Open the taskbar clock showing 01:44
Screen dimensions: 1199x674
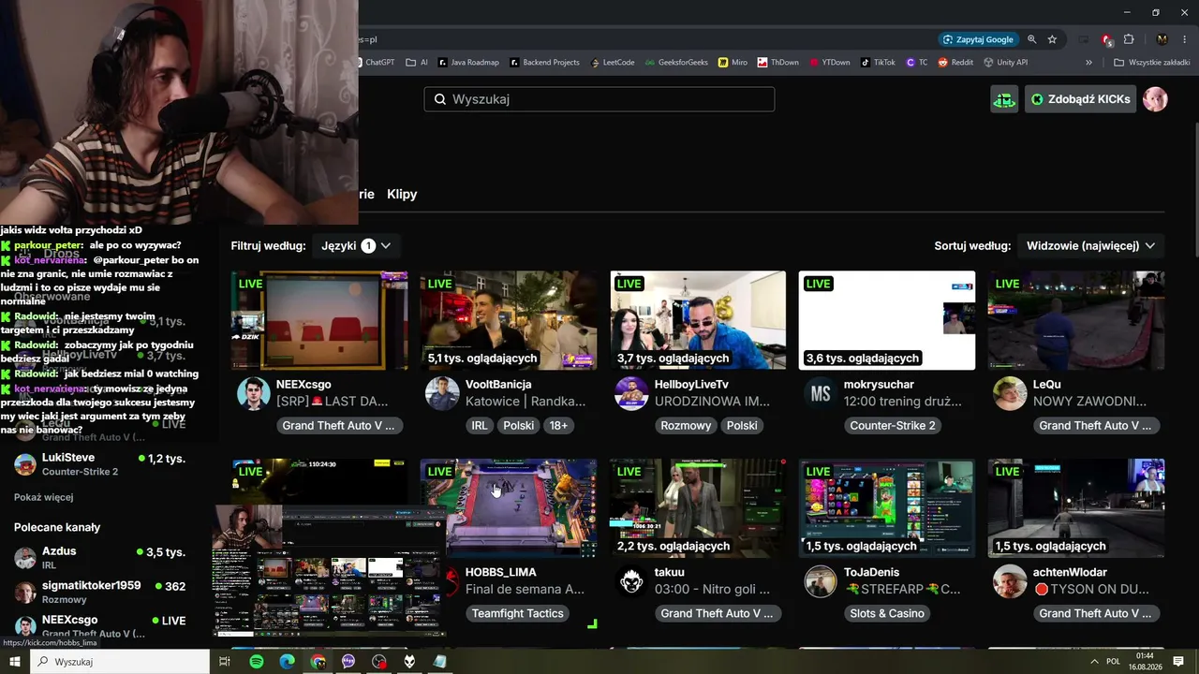tap(1145, 662)
